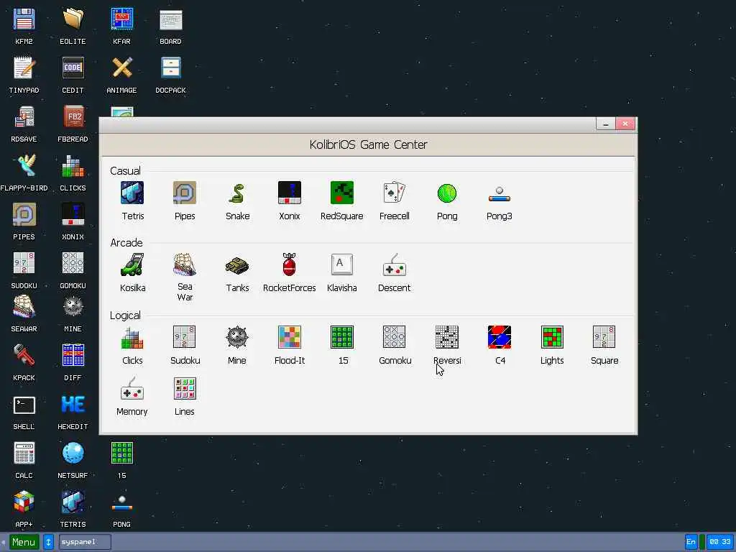Open the APP+ desktop icon

pos(24,502)
